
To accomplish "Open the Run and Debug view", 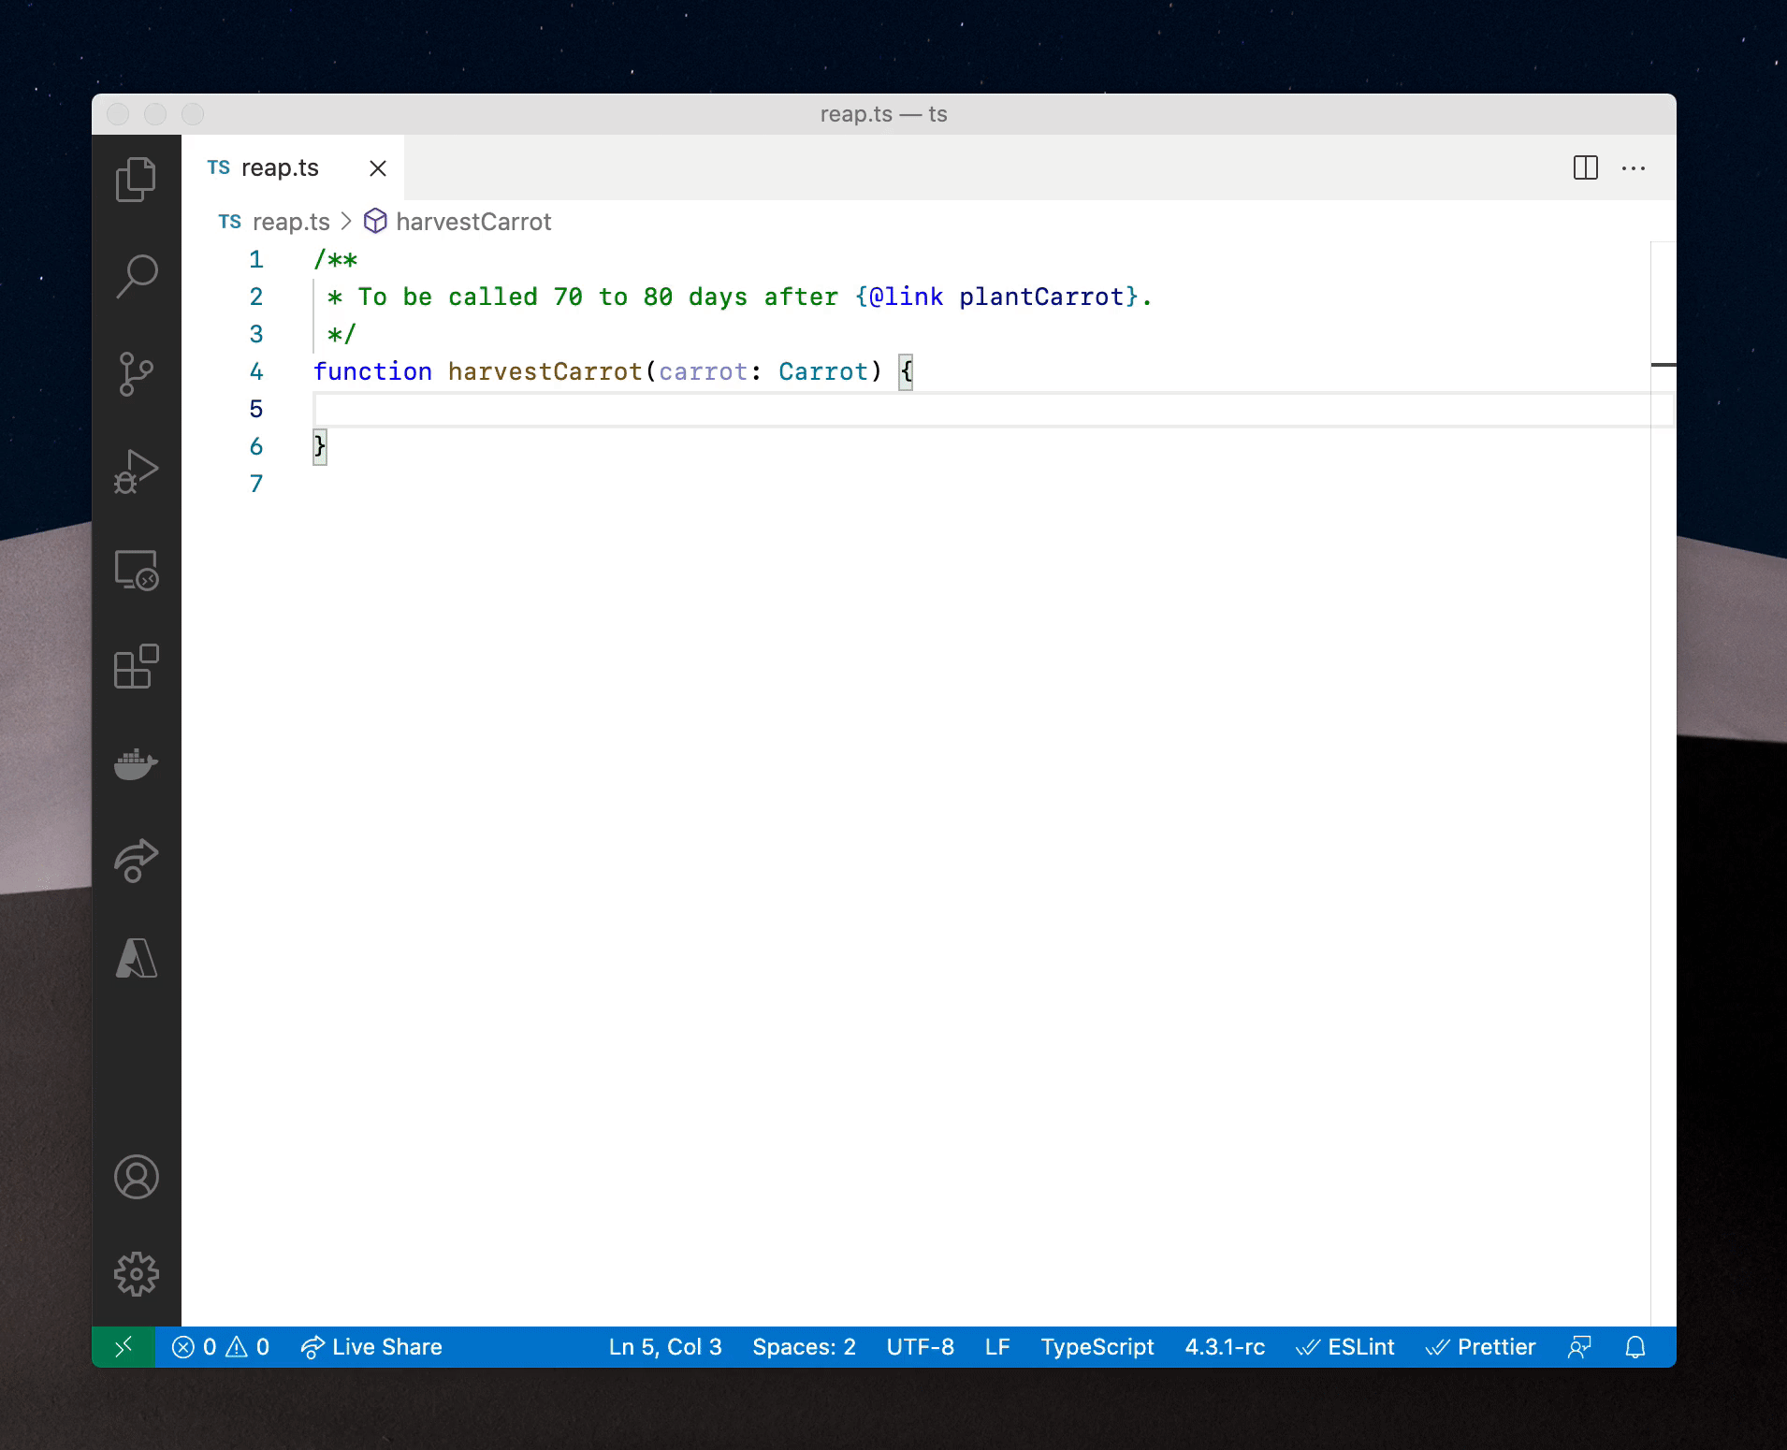I will (x=136, y=471).
